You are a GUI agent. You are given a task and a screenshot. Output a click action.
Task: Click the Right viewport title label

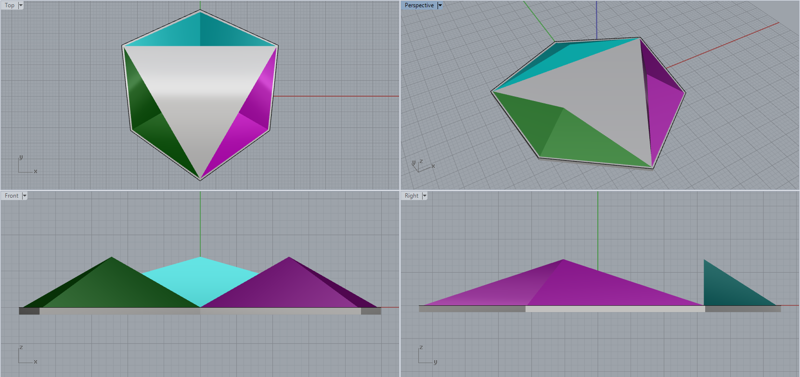coord(411,196)
